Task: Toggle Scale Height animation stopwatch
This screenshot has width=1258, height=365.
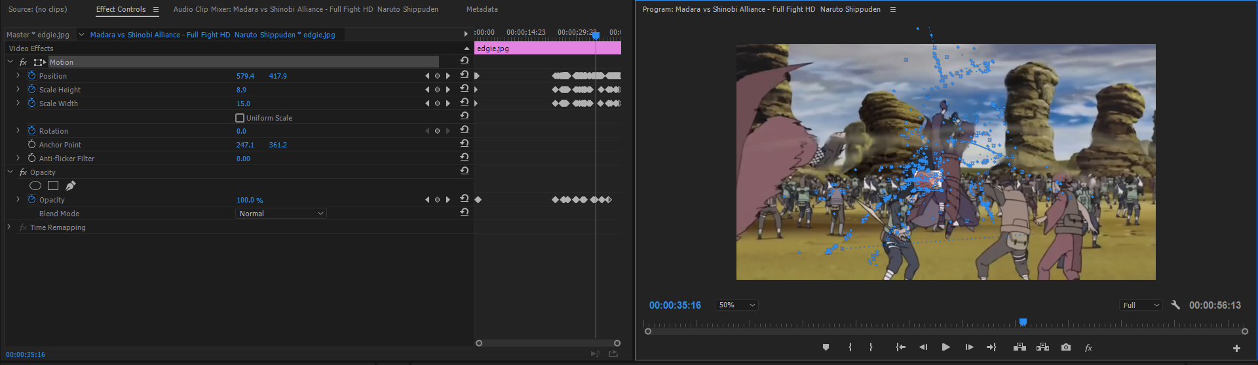Action: pos(31,90)
